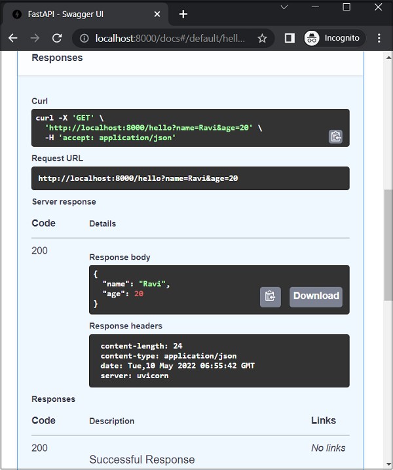Select the FastAPI - Swagger UI tab
This screenshot has height=470, width=393.
(79, 14)
